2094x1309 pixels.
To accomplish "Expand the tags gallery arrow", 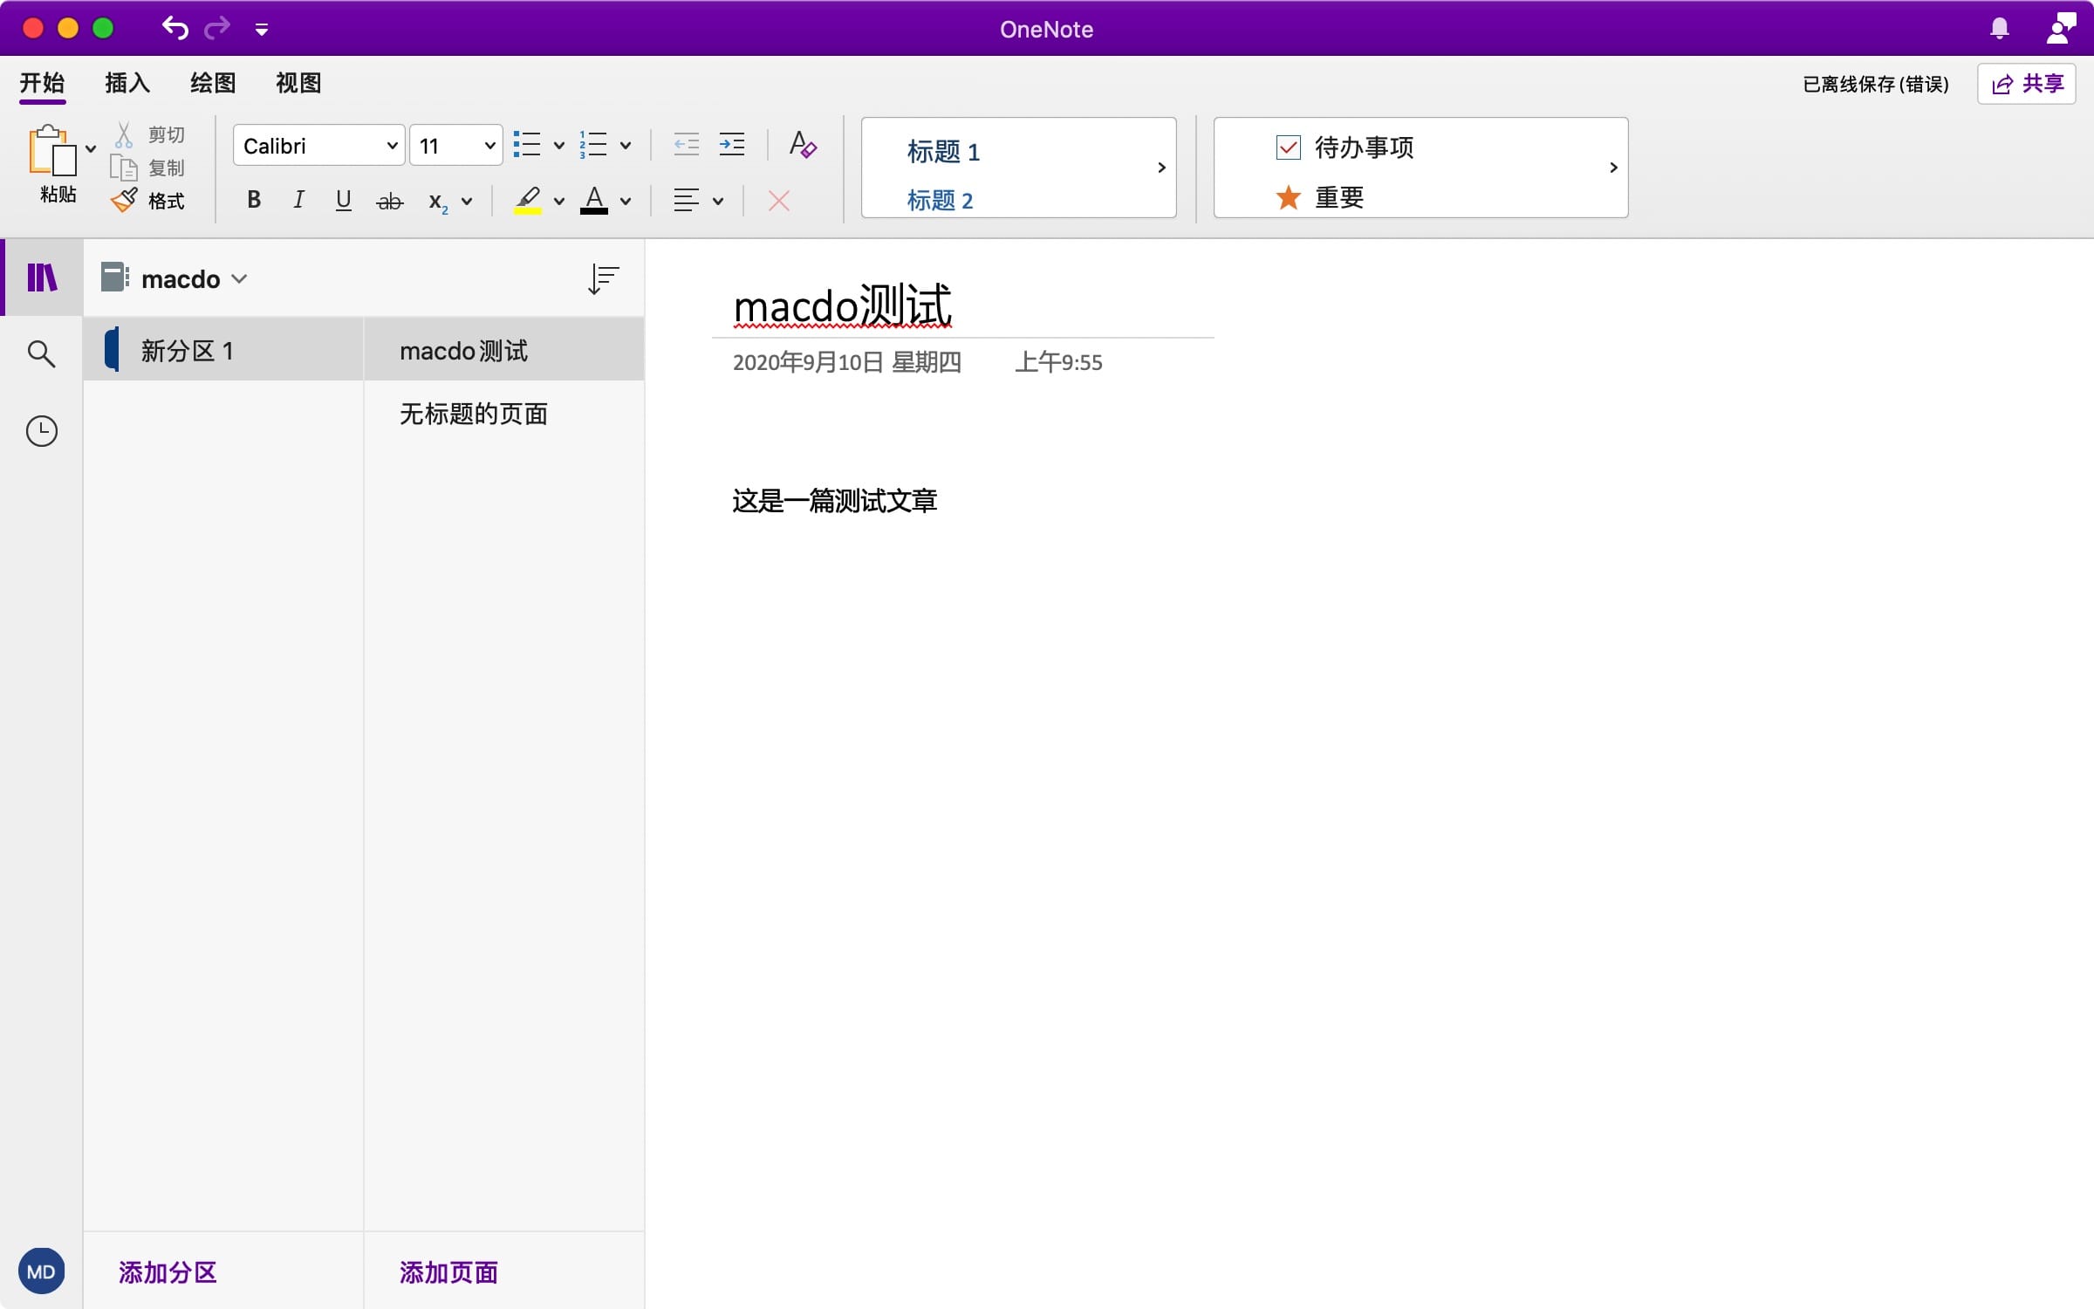I will (x=1613, y=168).
